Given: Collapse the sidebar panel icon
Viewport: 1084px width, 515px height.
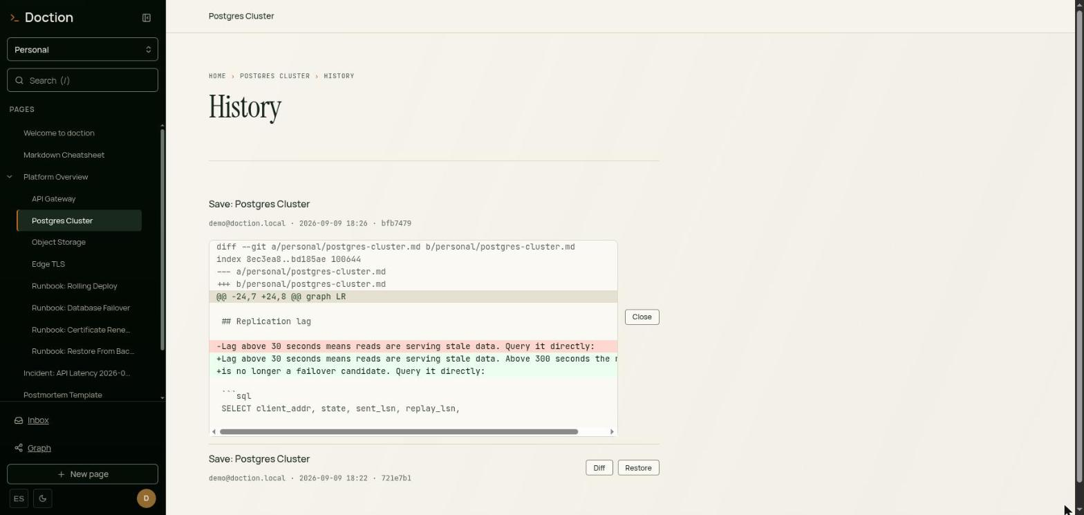Looking at the screenshot, I should pos(147,18).
